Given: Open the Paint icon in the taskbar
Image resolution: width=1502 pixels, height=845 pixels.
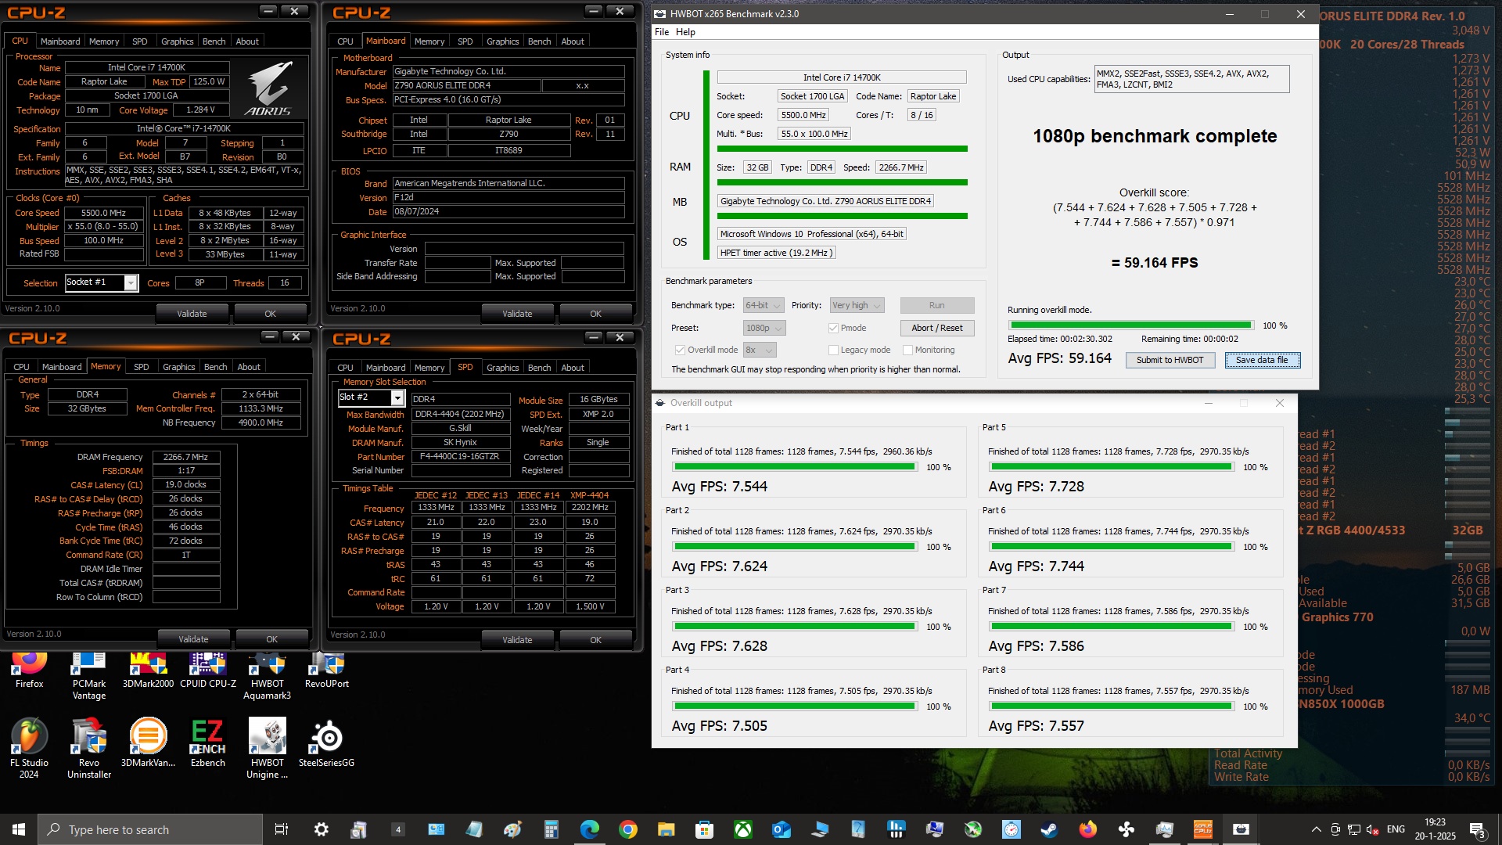Looking at the screenshot, I should (512, 829).
